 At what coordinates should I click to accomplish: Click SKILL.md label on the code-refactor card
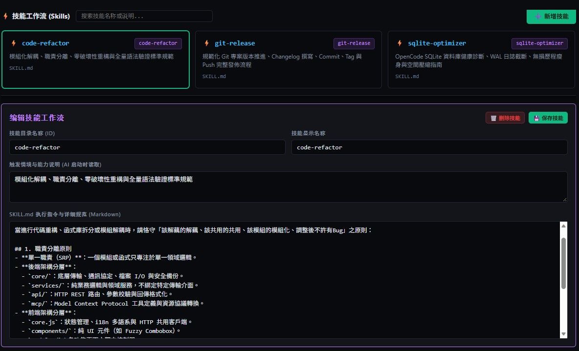tap(21, 68)
